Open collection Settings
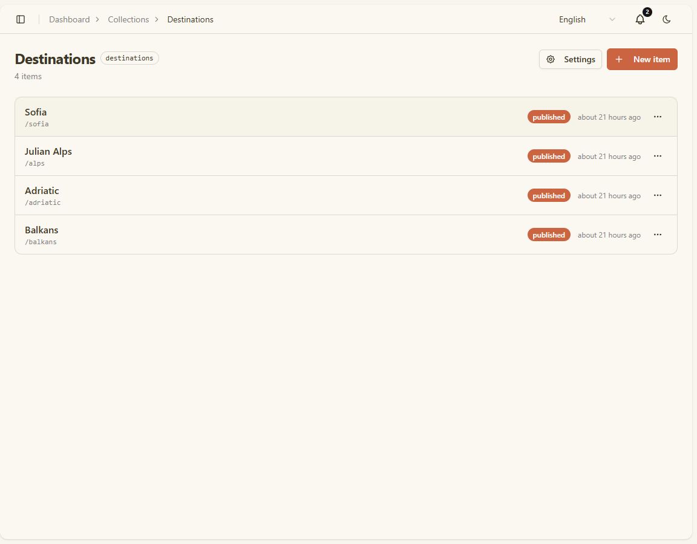This screenshot has height=544, width=697. (571, 59)
